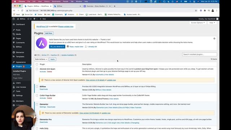Open the Appearance menu
Image resolution: width=231 pixels, height=130 pixels.
(21, 62)
